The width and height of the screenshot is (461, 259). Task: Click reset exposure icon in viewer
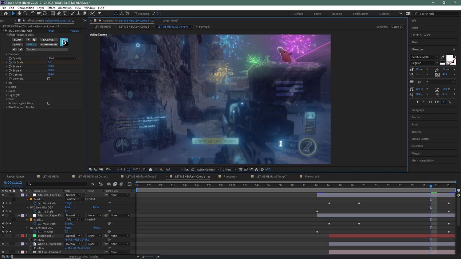262,169
